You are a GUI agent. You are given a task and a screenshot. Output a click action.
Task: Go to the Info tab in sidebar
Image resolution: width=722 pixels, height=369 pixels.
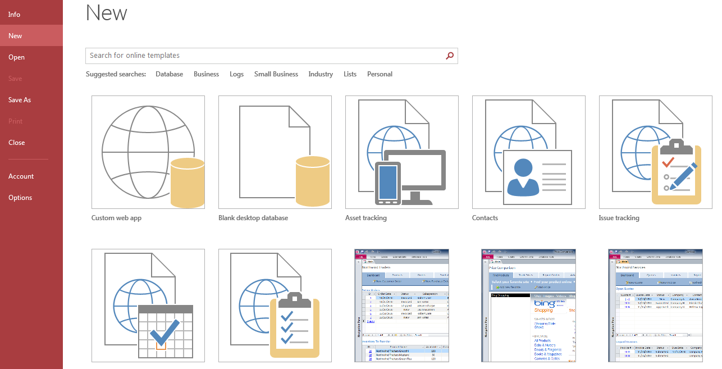[x=15, y=15]
